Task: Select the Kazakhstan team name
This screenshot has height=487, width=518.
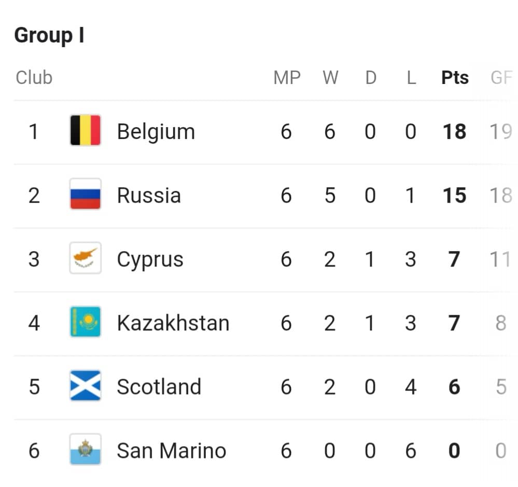Action: 173,323
